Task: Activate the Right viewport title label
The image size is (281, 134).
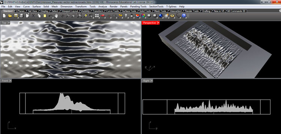Action: (x=146, y=81)
